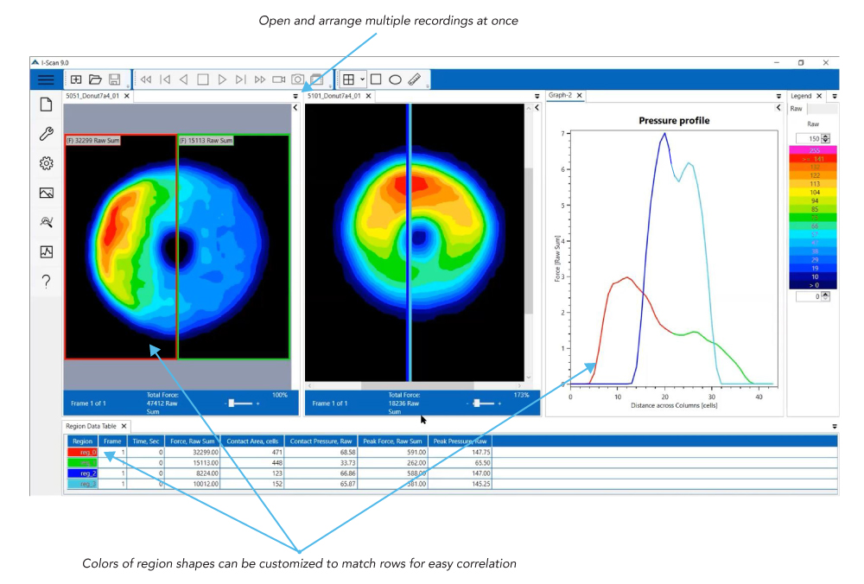Close the Legend panel tab
Viewport: 864px width, 584px height.
click(820, 96)
